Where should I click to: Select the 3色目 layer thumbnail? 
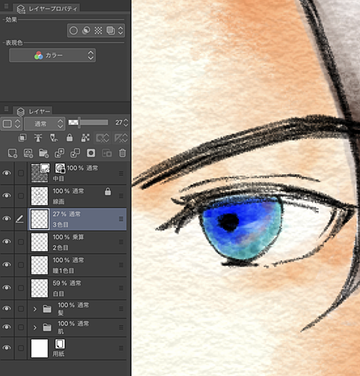tap(40, 219)
